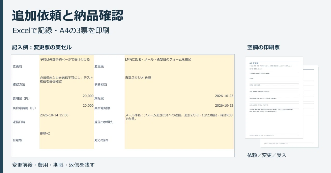Select the 変更前 label cell
331x173 pixels.
pos(17,66)
